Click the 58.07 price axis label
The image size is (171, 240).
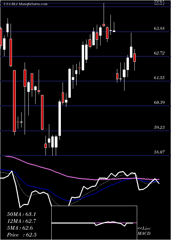click(x=159, y=152)
